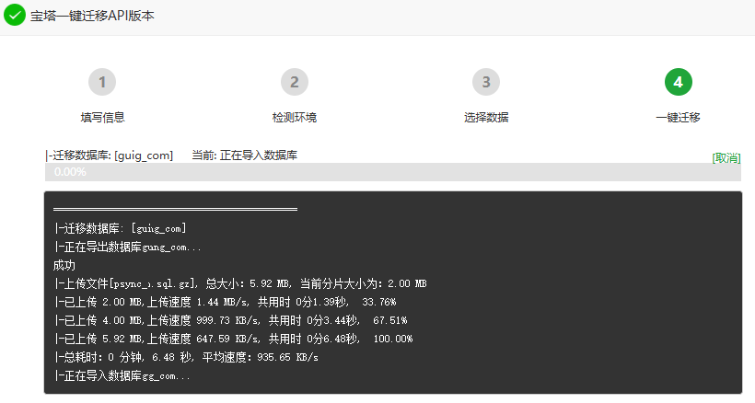755x403 pixels.
Task: Click the 选择数据 step label
Action: pyautogui.click(x=486, y=118)
